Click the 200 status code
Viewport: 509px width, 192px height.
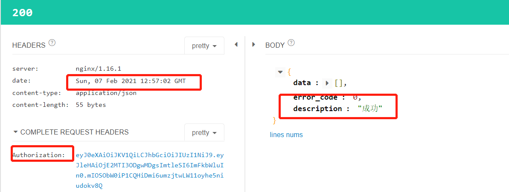click(22, 13)
